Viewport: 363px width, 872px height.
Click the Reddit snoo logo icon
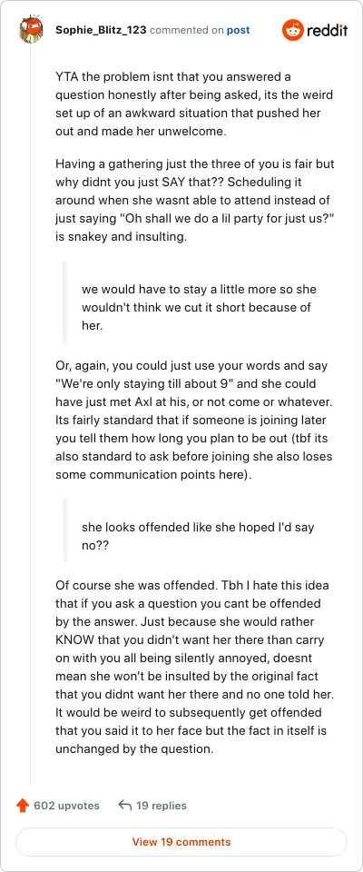click(x=293, y=30)
